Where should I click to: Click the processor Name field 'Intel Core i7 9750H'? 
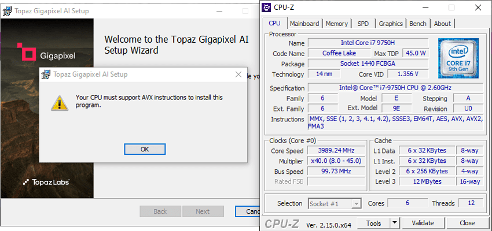click(368, 43)
